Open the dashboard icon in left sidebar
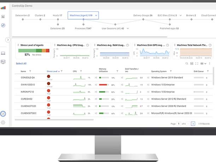The image size is (216, 162). (3, 16)
